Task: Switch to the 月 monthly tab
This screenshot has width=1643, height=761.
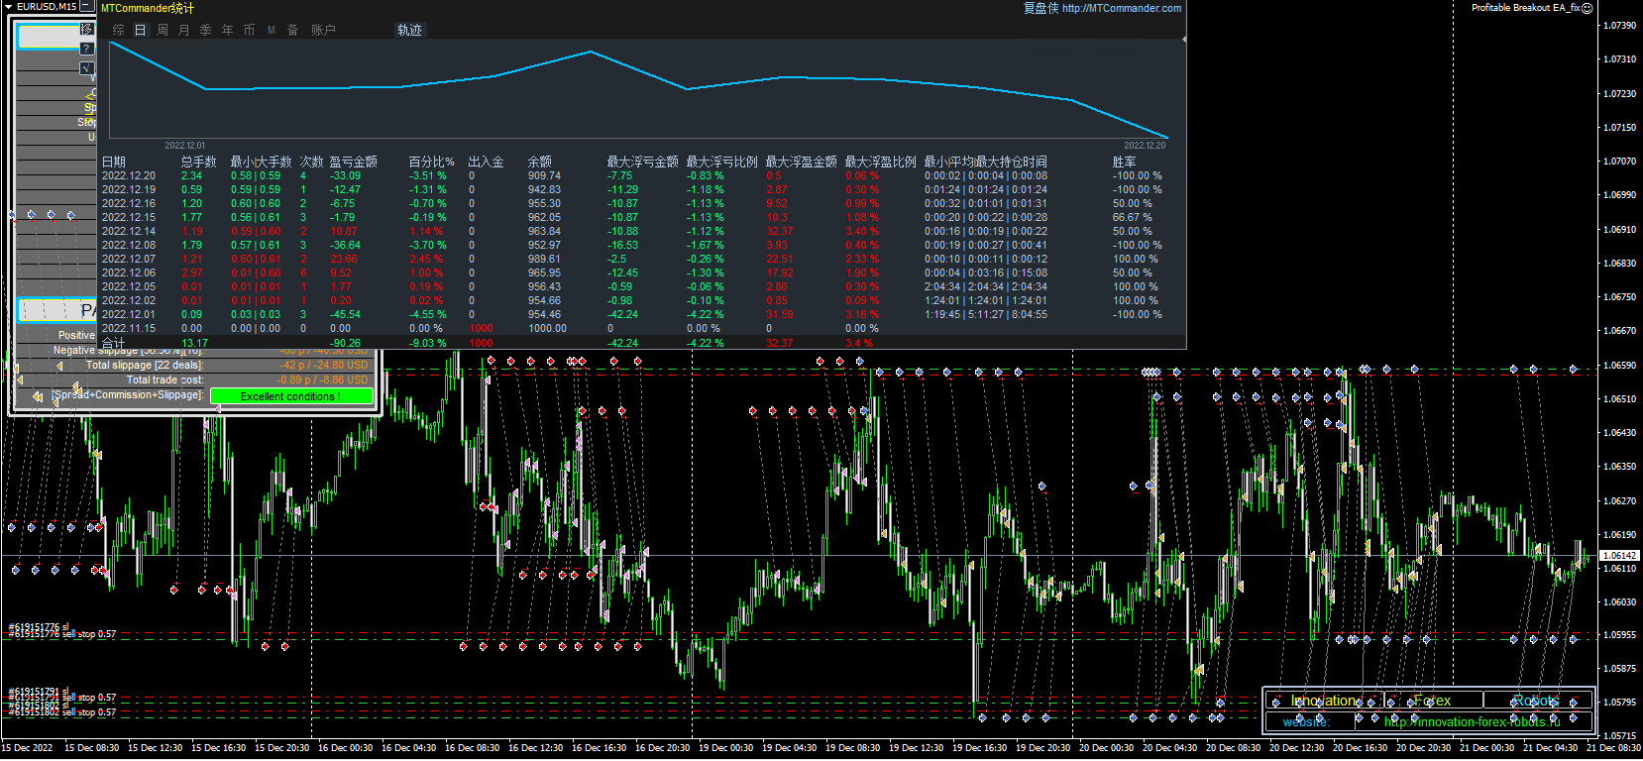Action: pos(184,30)
